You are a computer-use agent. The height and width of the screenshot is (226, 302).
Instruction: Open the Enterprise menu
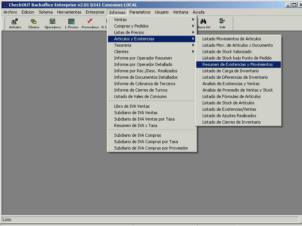coord(95,12)
